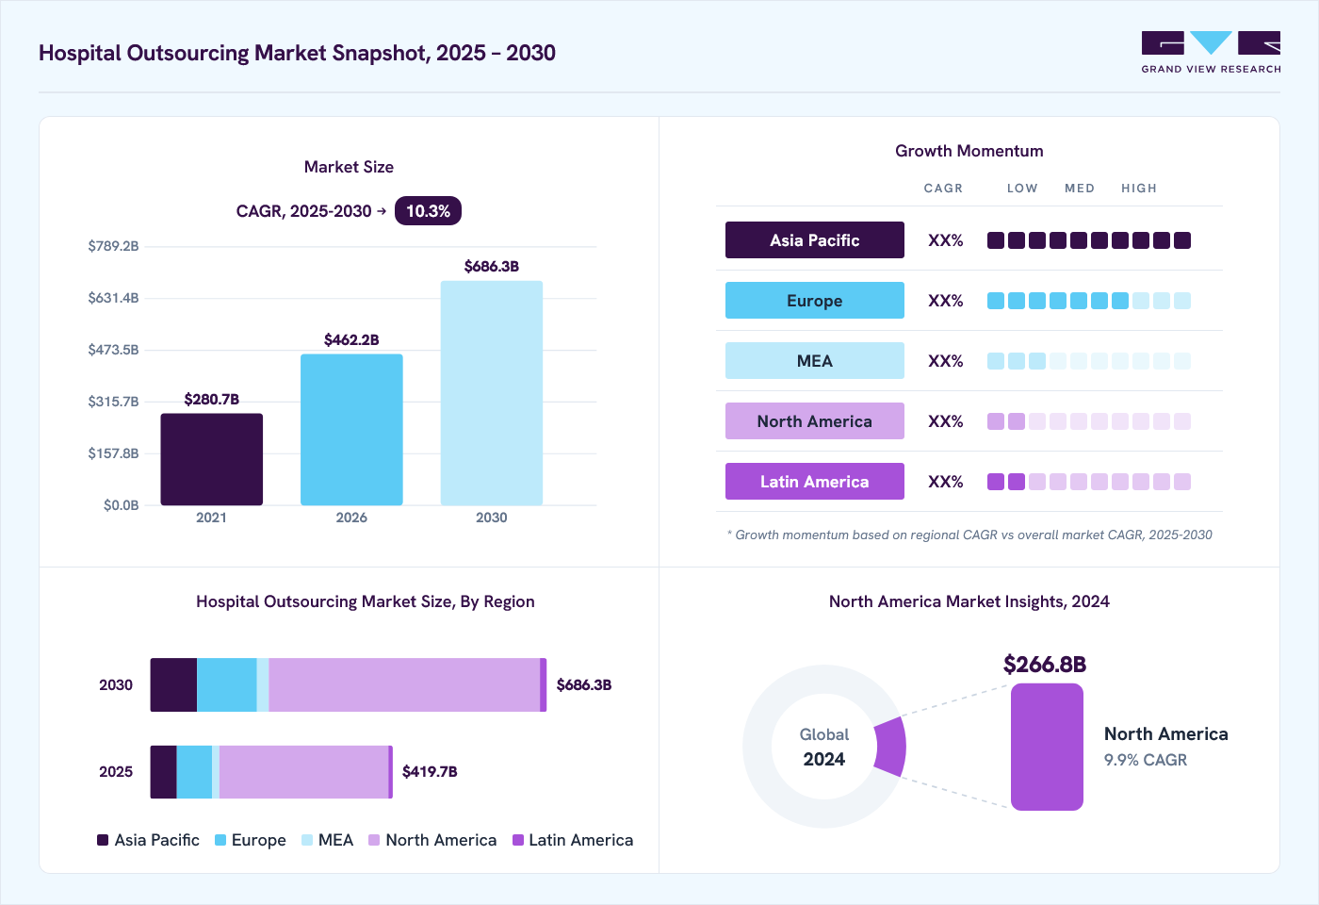Click the MEA legend swatch
This screenshot has height=905, width=1319.
[307, 840]
